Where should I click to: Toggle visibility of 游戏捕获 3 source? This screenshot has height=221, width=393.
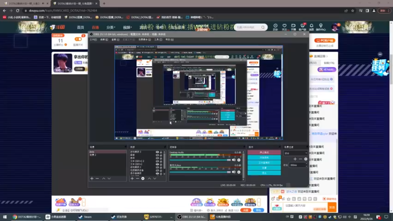click(157, 152)
